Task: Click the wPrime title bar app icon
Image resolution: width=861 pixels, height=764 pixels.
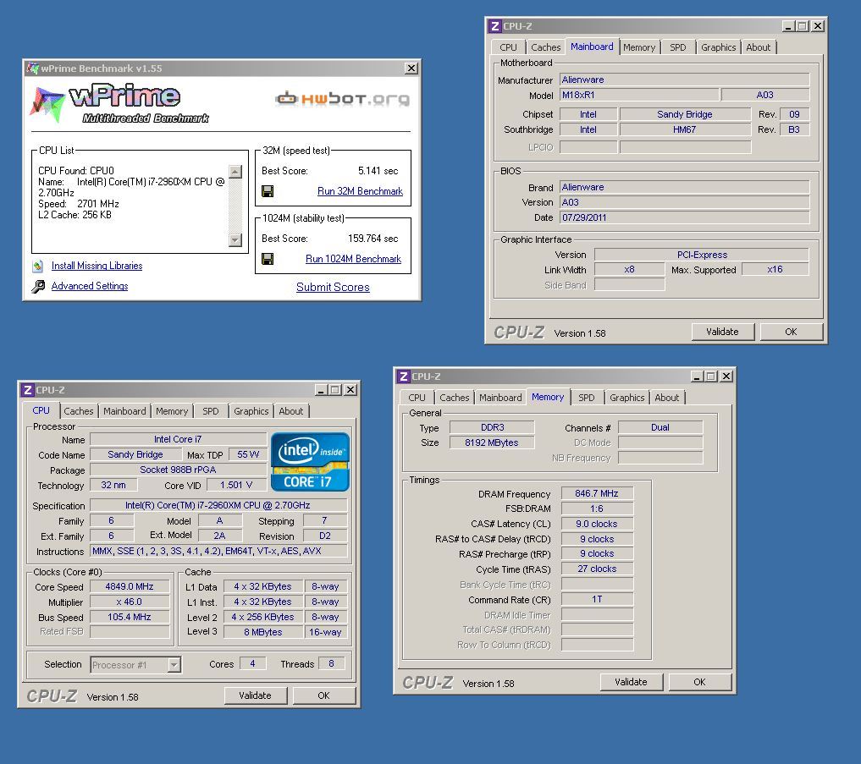Action: click(33, 68)
